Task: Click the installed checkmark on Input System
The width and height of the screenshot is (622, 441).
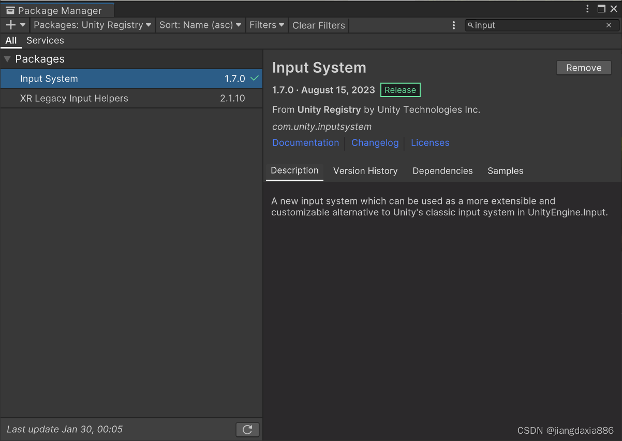Action: (255, 78)
